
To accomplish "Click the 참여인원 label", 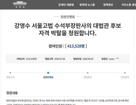I will (x=55, y=46).
